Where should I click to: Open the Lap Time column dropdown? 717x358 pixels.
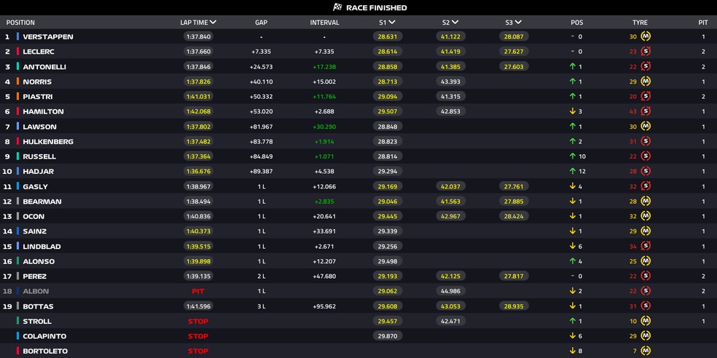[x=213, y=23]
